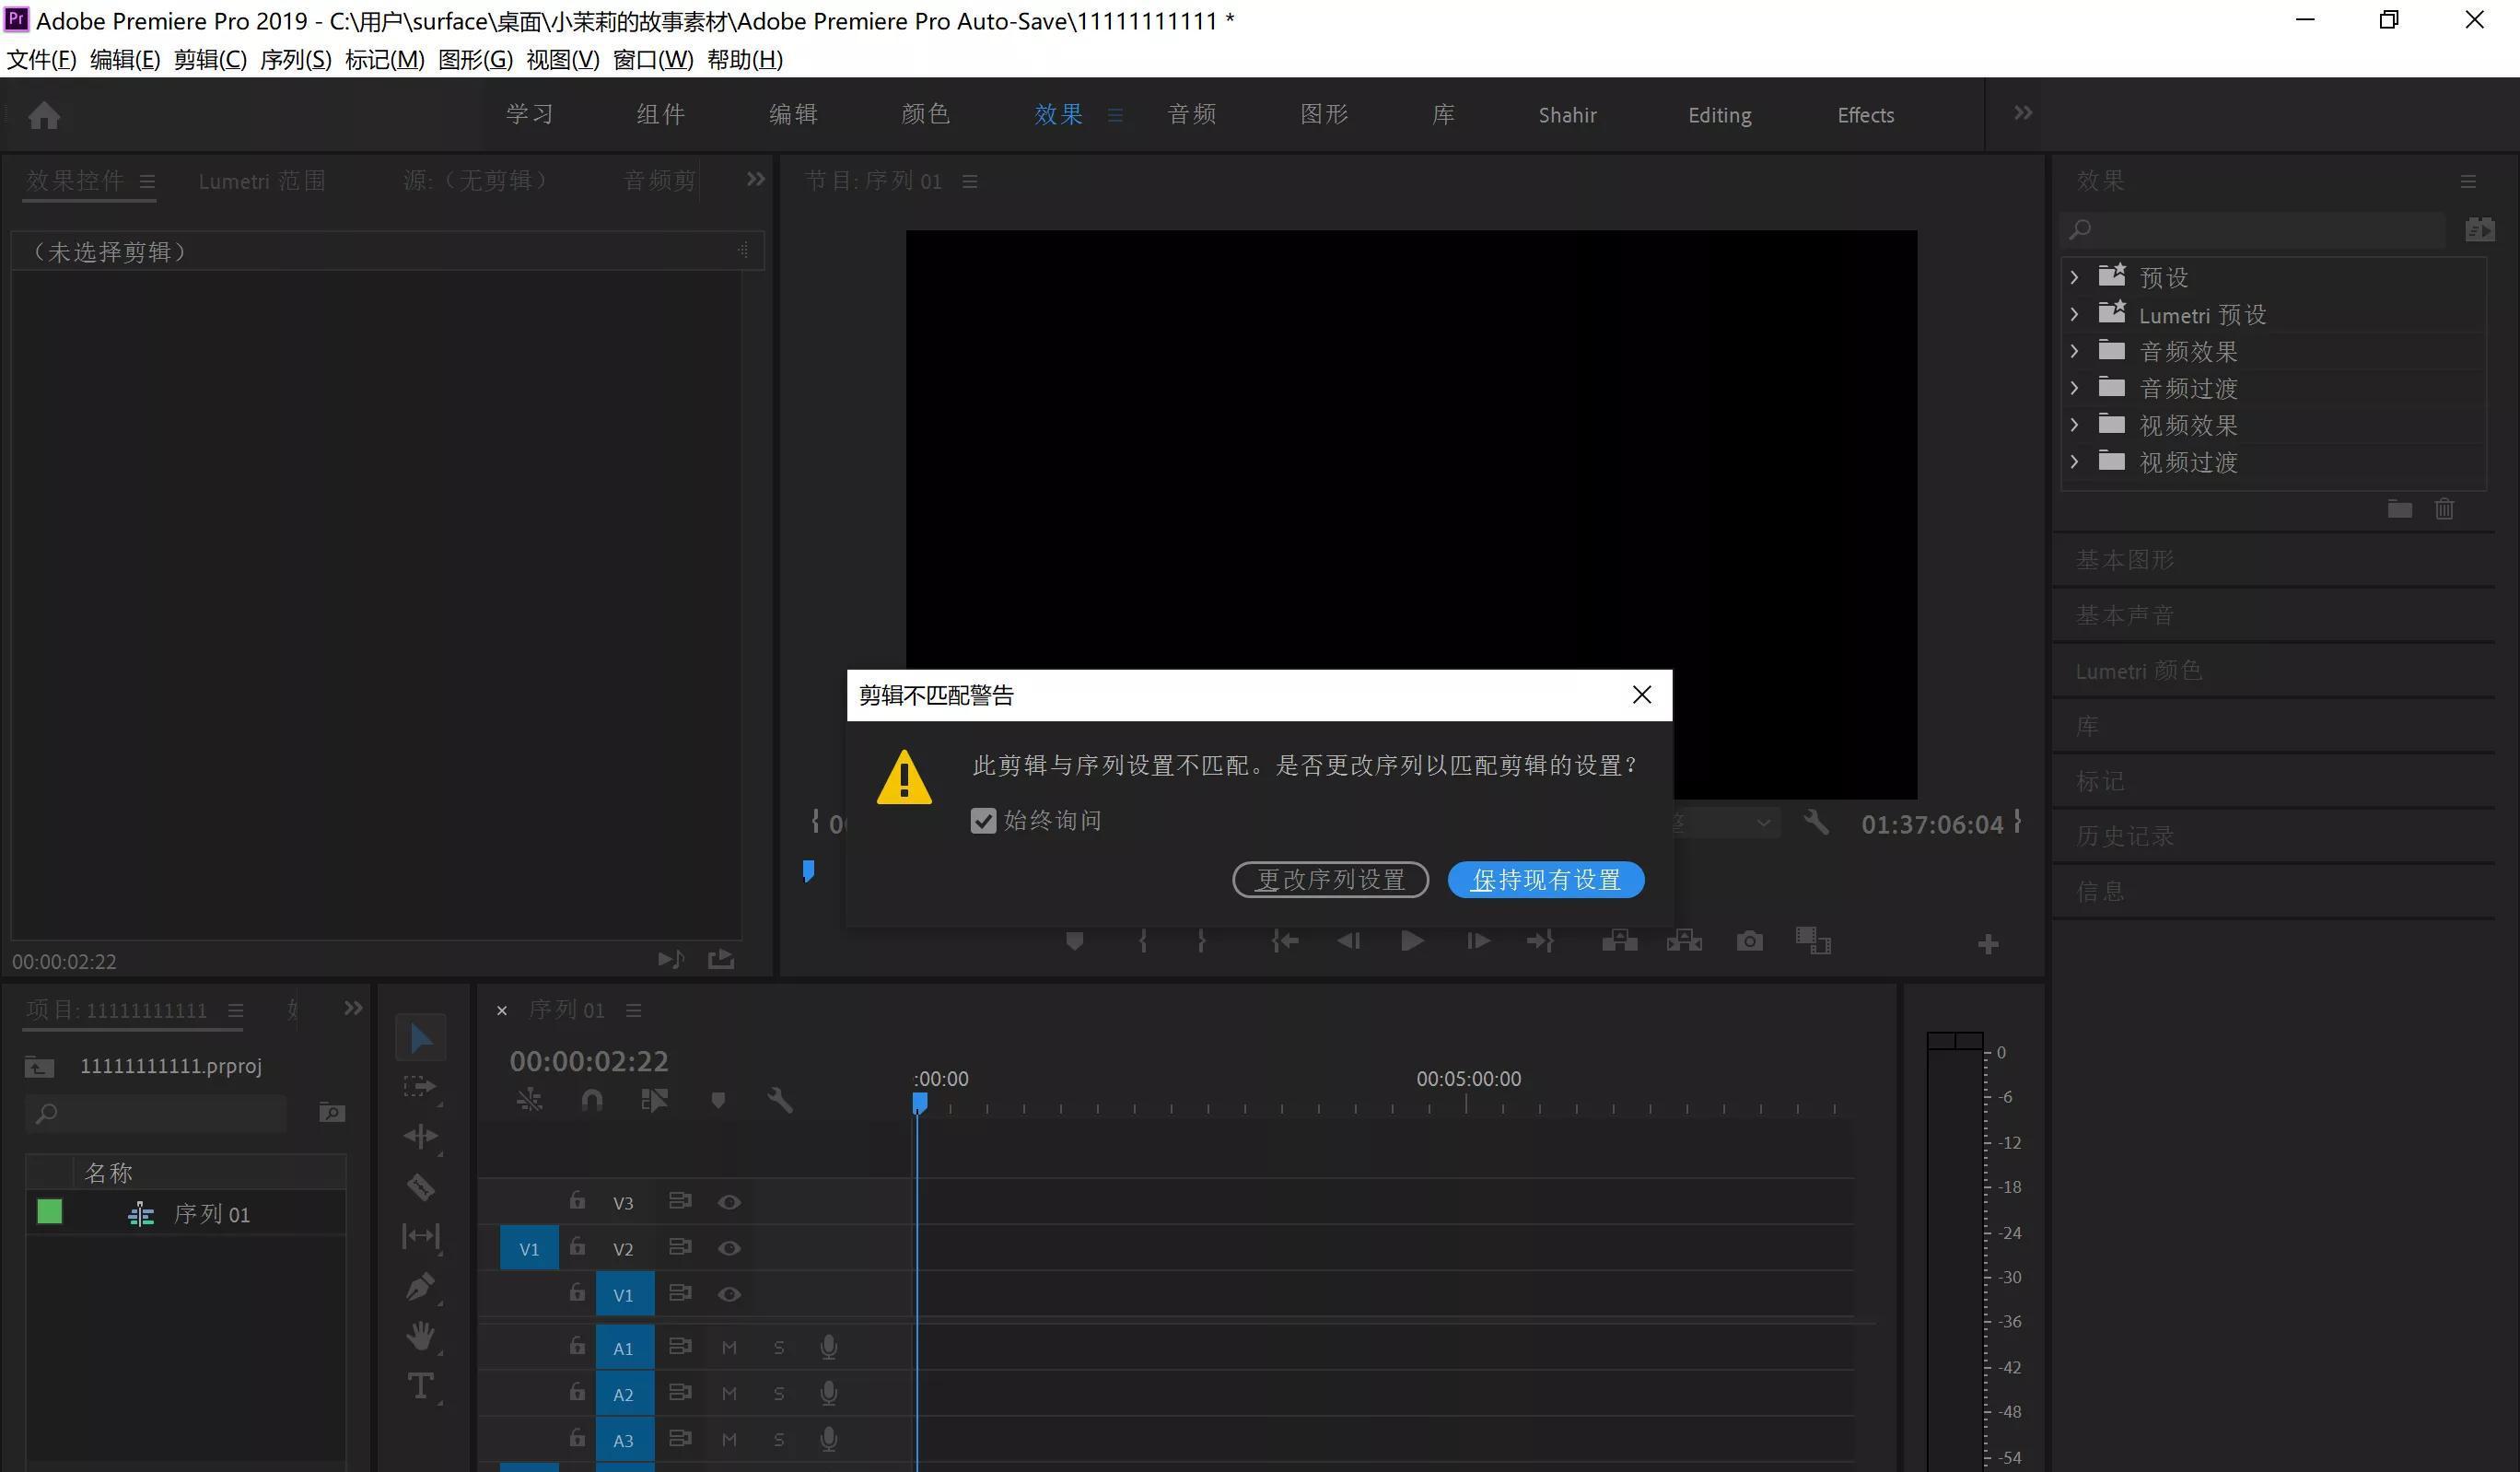Click the Go to In point button
Viewport: 2520px width, 1472px height.
[1284, 942]
